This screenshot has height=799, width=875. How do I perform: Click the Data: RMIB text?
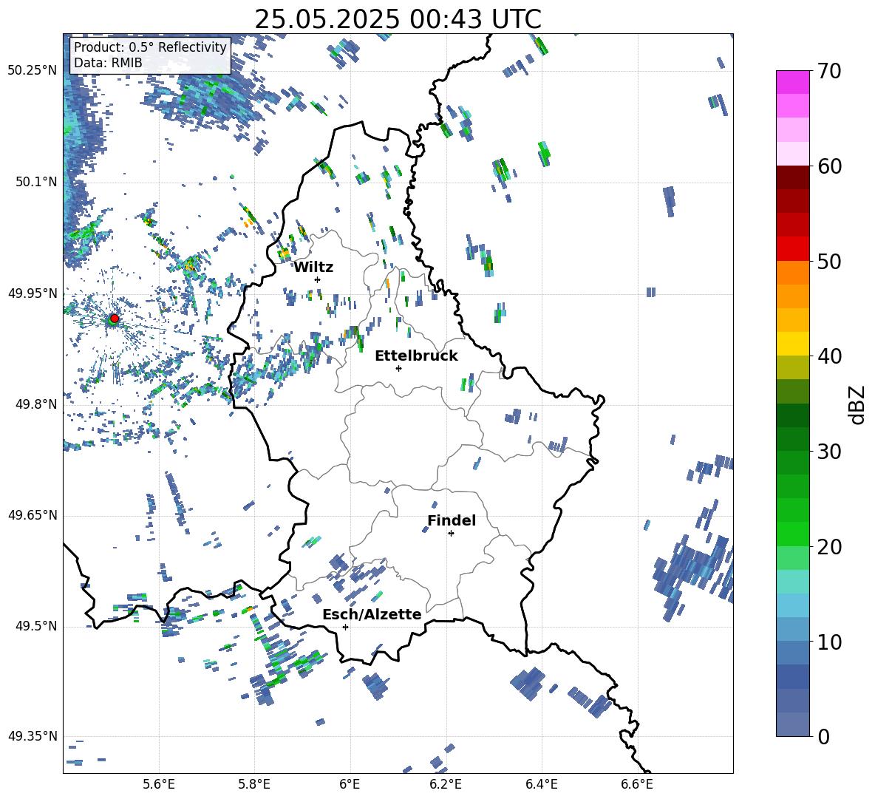(x=108, y=63)
